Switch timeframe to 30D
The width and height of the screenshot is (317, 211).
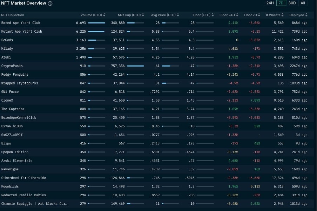(x=292, y=3)
